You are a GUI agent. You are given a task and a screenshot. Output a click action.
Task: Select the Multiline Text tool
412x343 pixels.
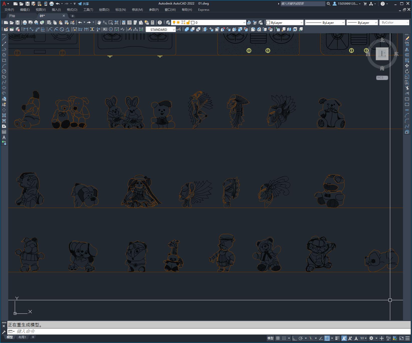[4, 137]
